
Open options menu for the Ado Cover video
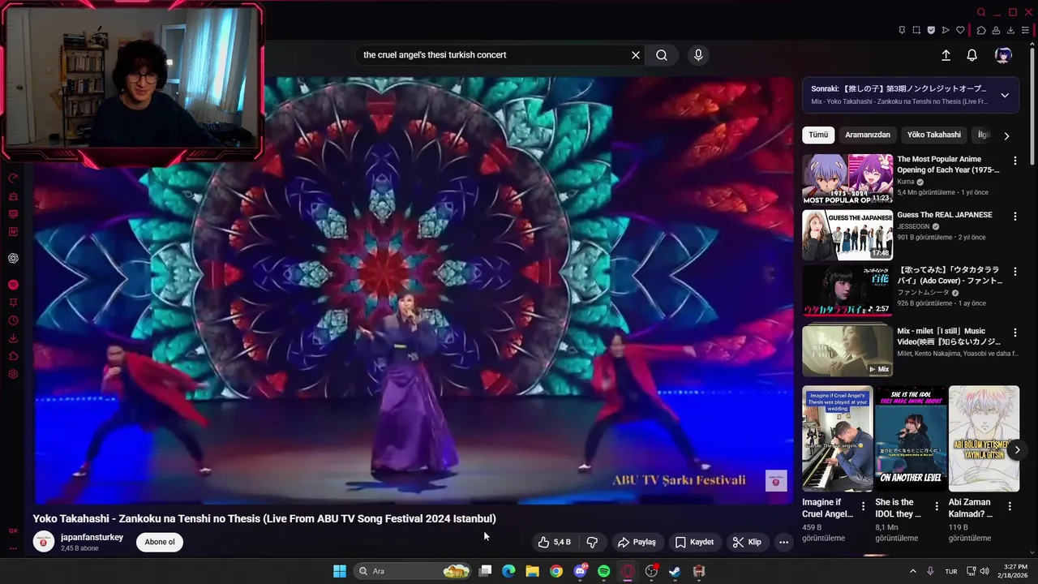pyautogui.click(x=1014, y=271)
